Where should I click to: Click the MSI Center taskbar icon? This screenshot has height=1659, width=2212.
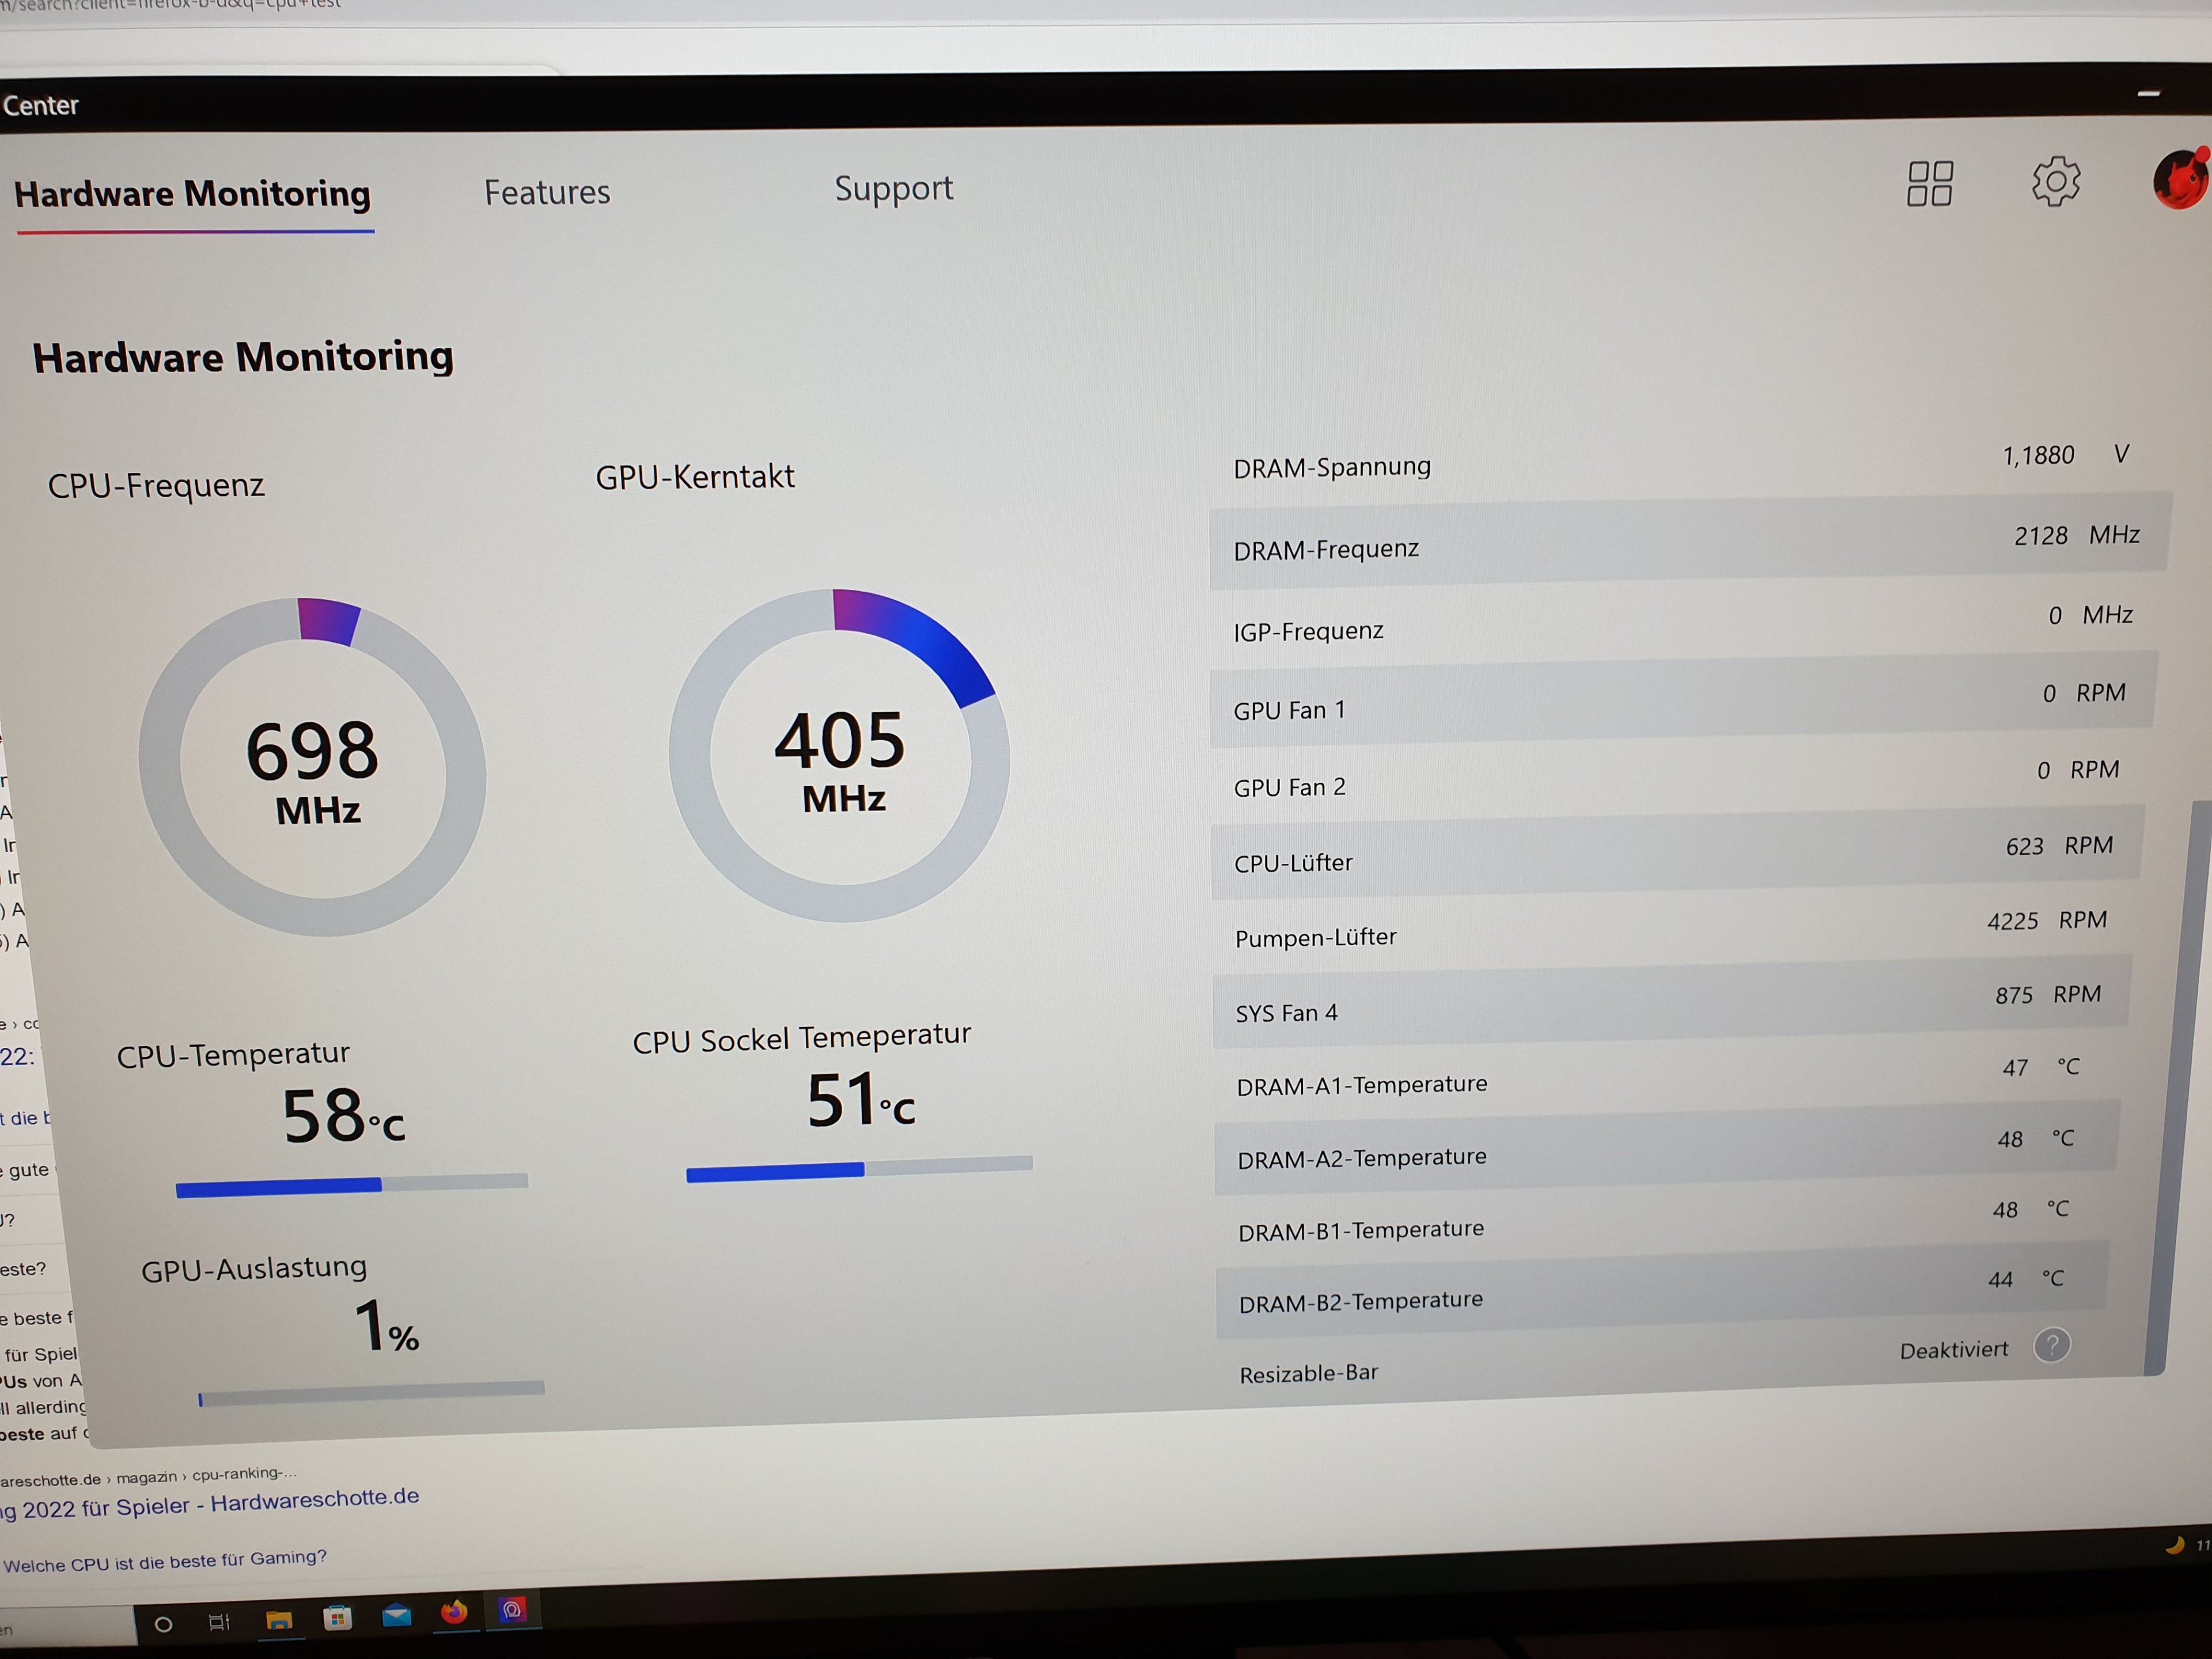pos(512,1609)
